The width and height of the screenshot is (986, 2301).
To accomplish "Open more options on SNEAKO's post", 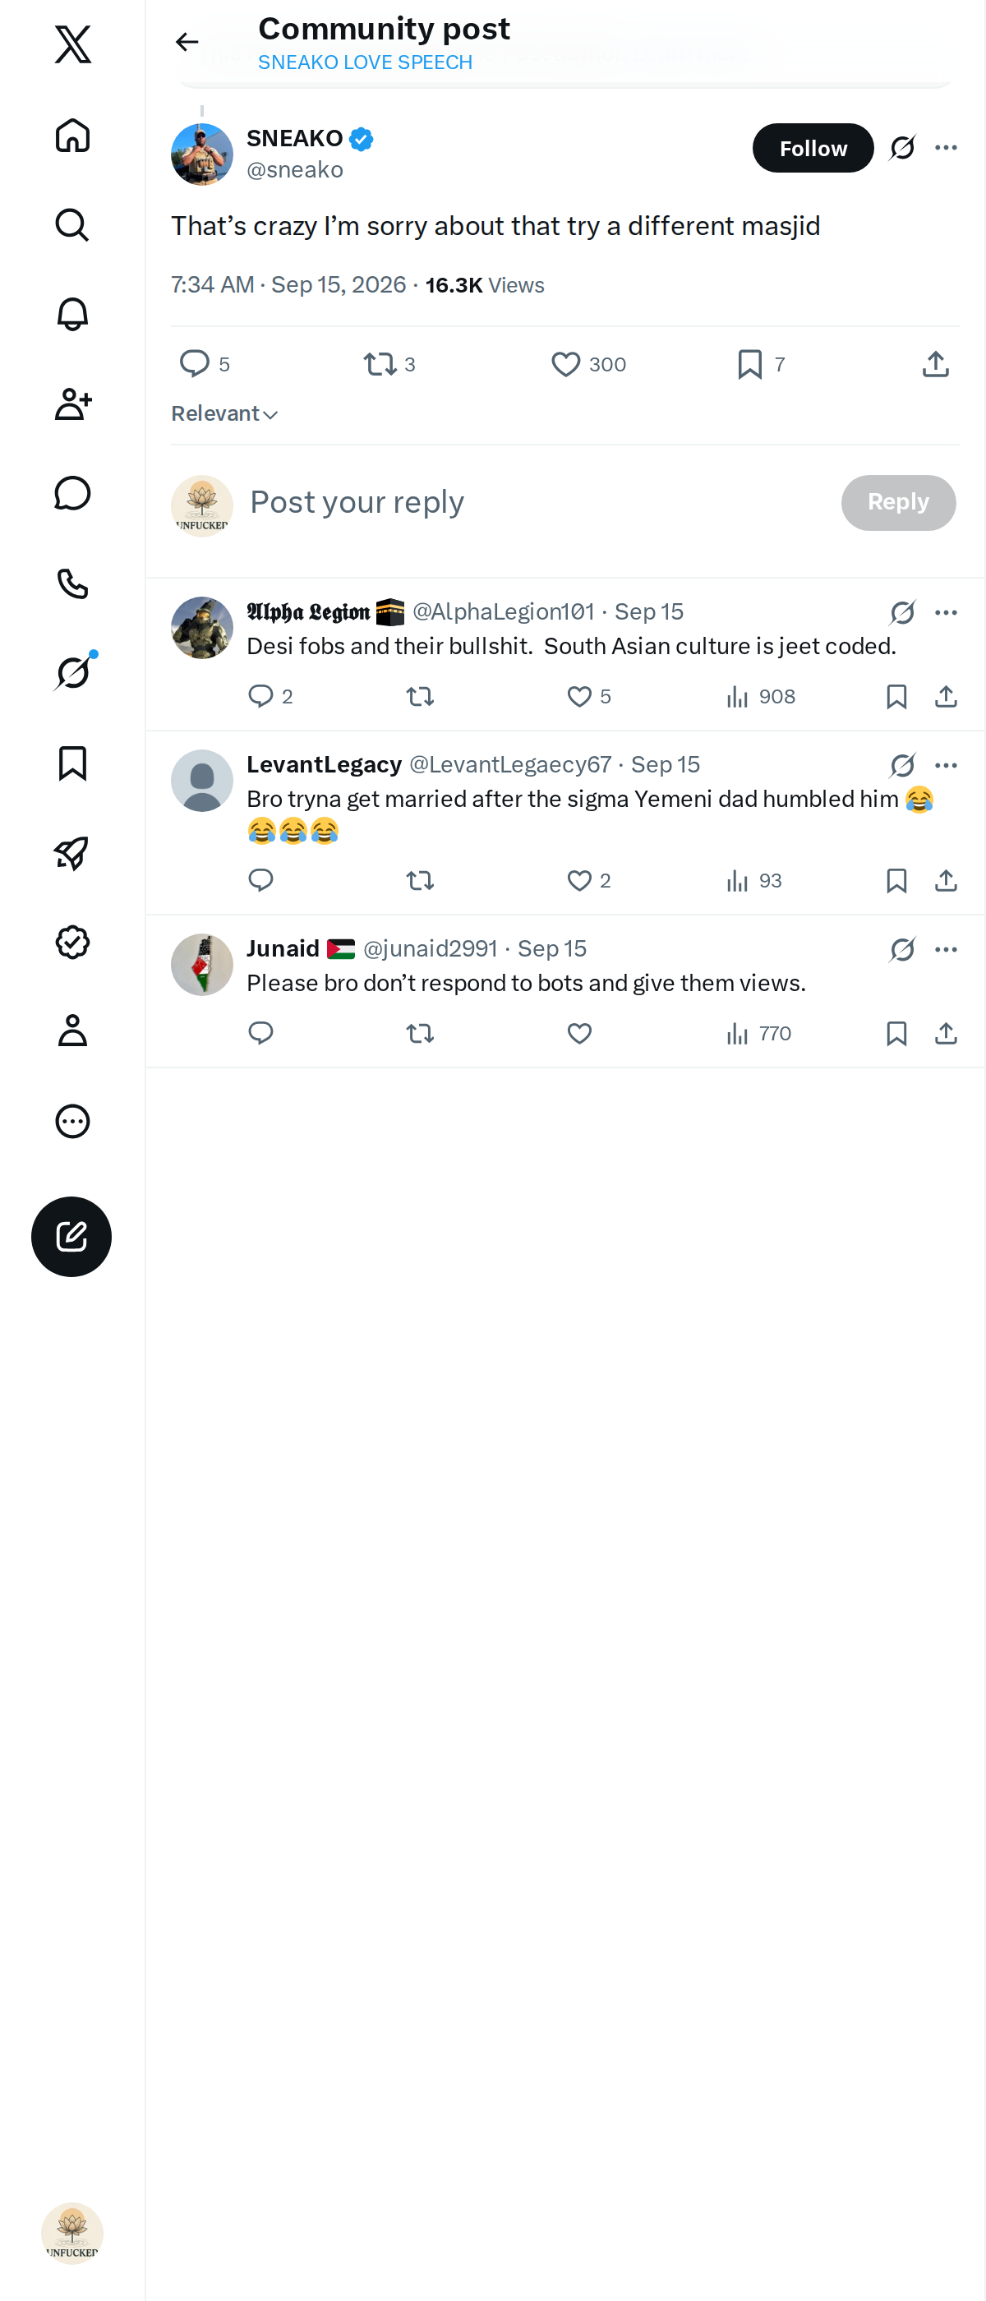I will tap(946, 147).
